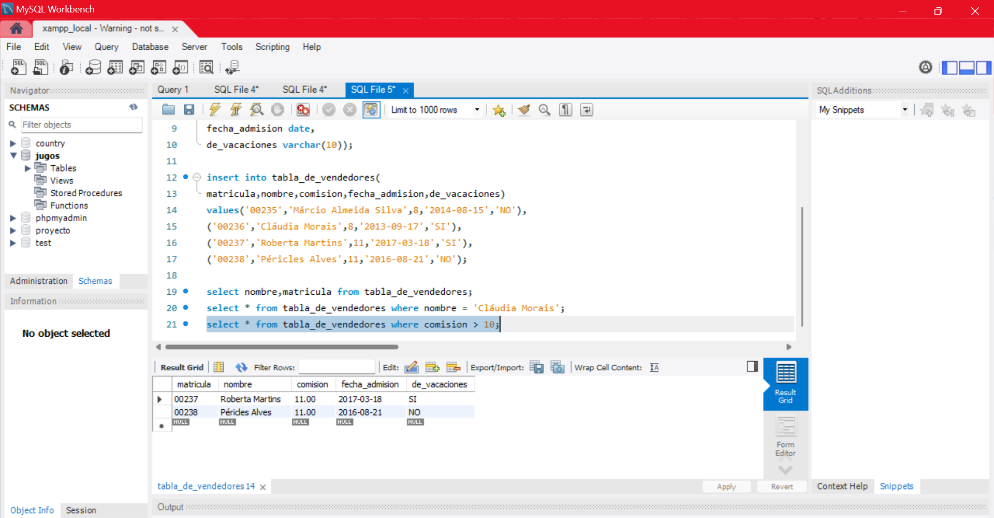Save script to file icon
Screen dimensions: 994x518
tap(189, 109)
